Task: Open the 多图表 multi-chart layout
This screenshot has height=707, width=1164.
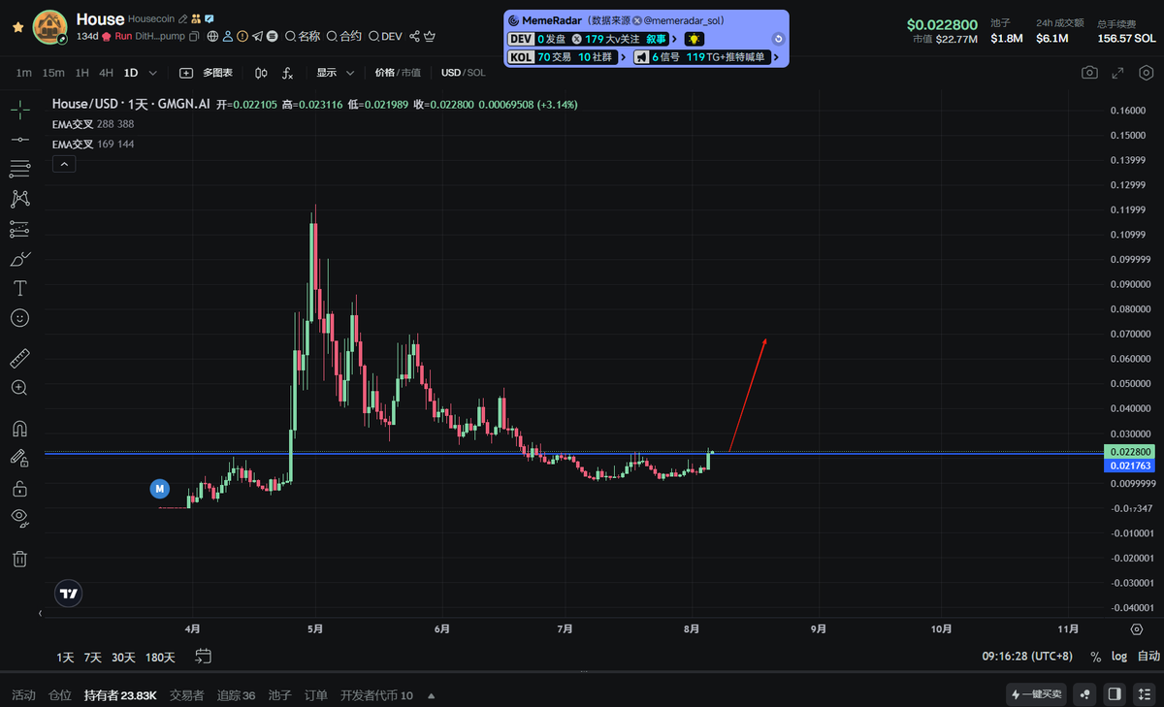Action: [x=206, y=73]
